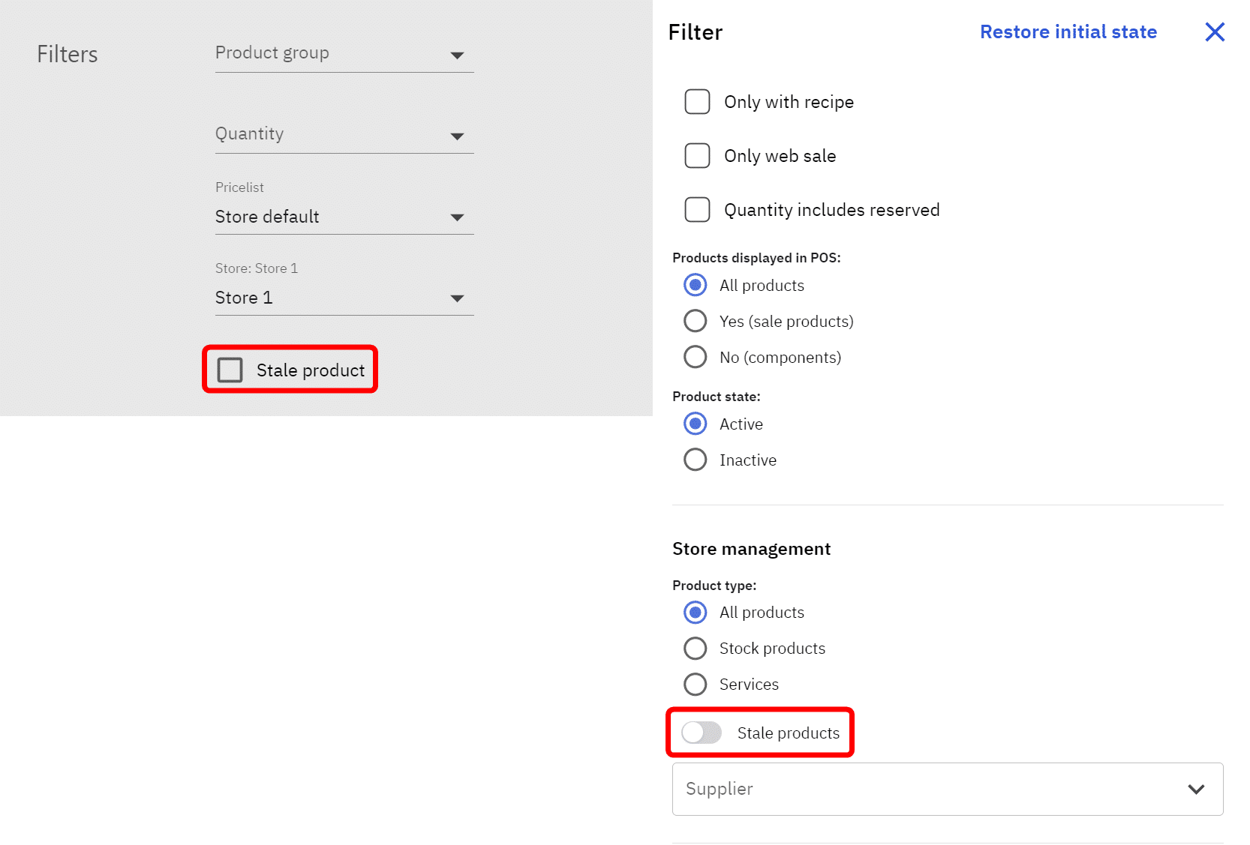Enable the Only with recipe checkbox
1250x845 pixels.
tap(697, 102)
